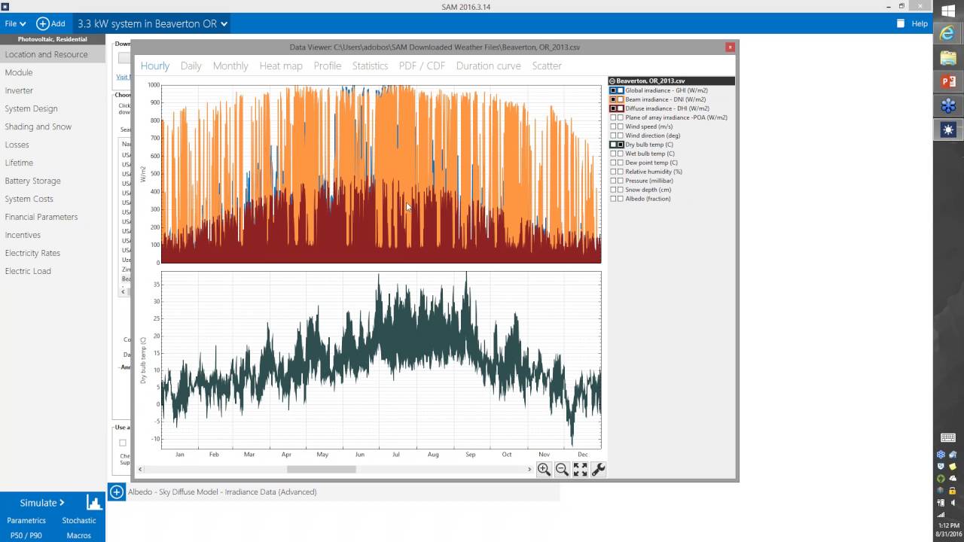Click the Help icon in the top bar
964x542 pixels.
(901, 24)
